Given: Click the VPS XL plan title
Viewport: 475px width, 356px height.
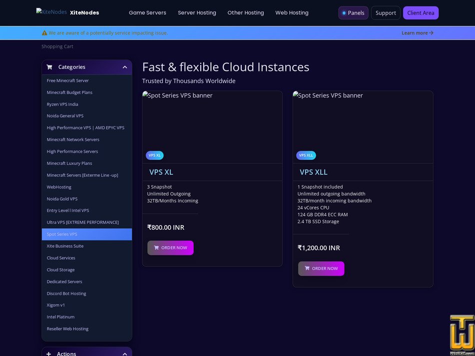Looking at the screenshot, I should 161,172.
